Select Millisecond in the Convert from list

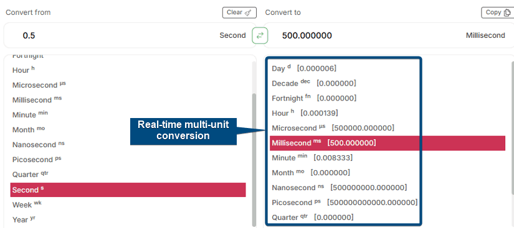coord(128,99)
